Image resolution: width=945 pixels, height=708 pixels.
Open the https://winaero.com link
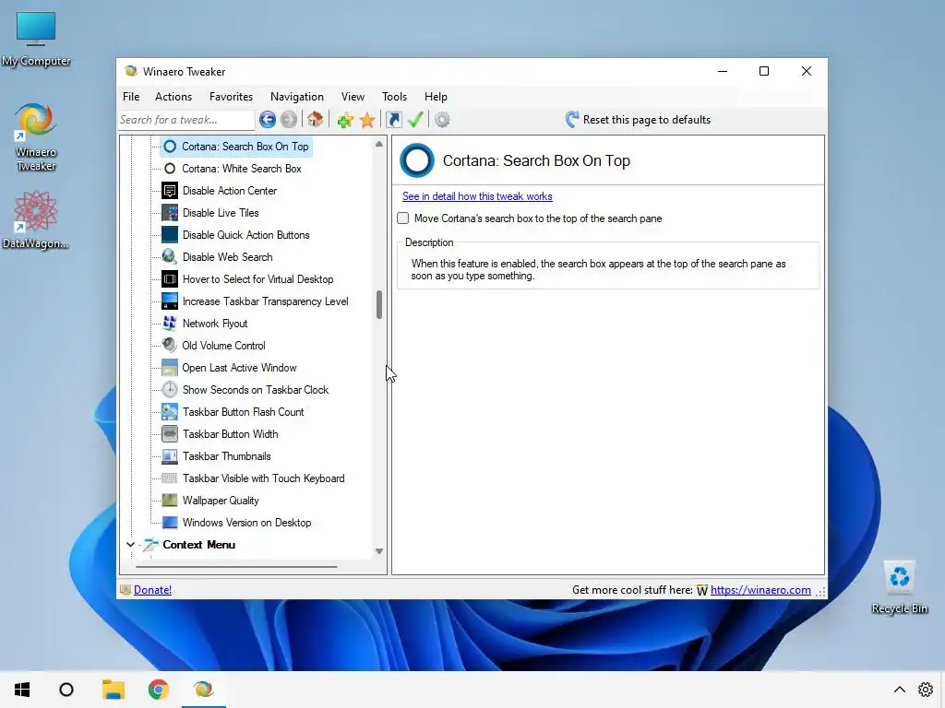tap(760, 590)
